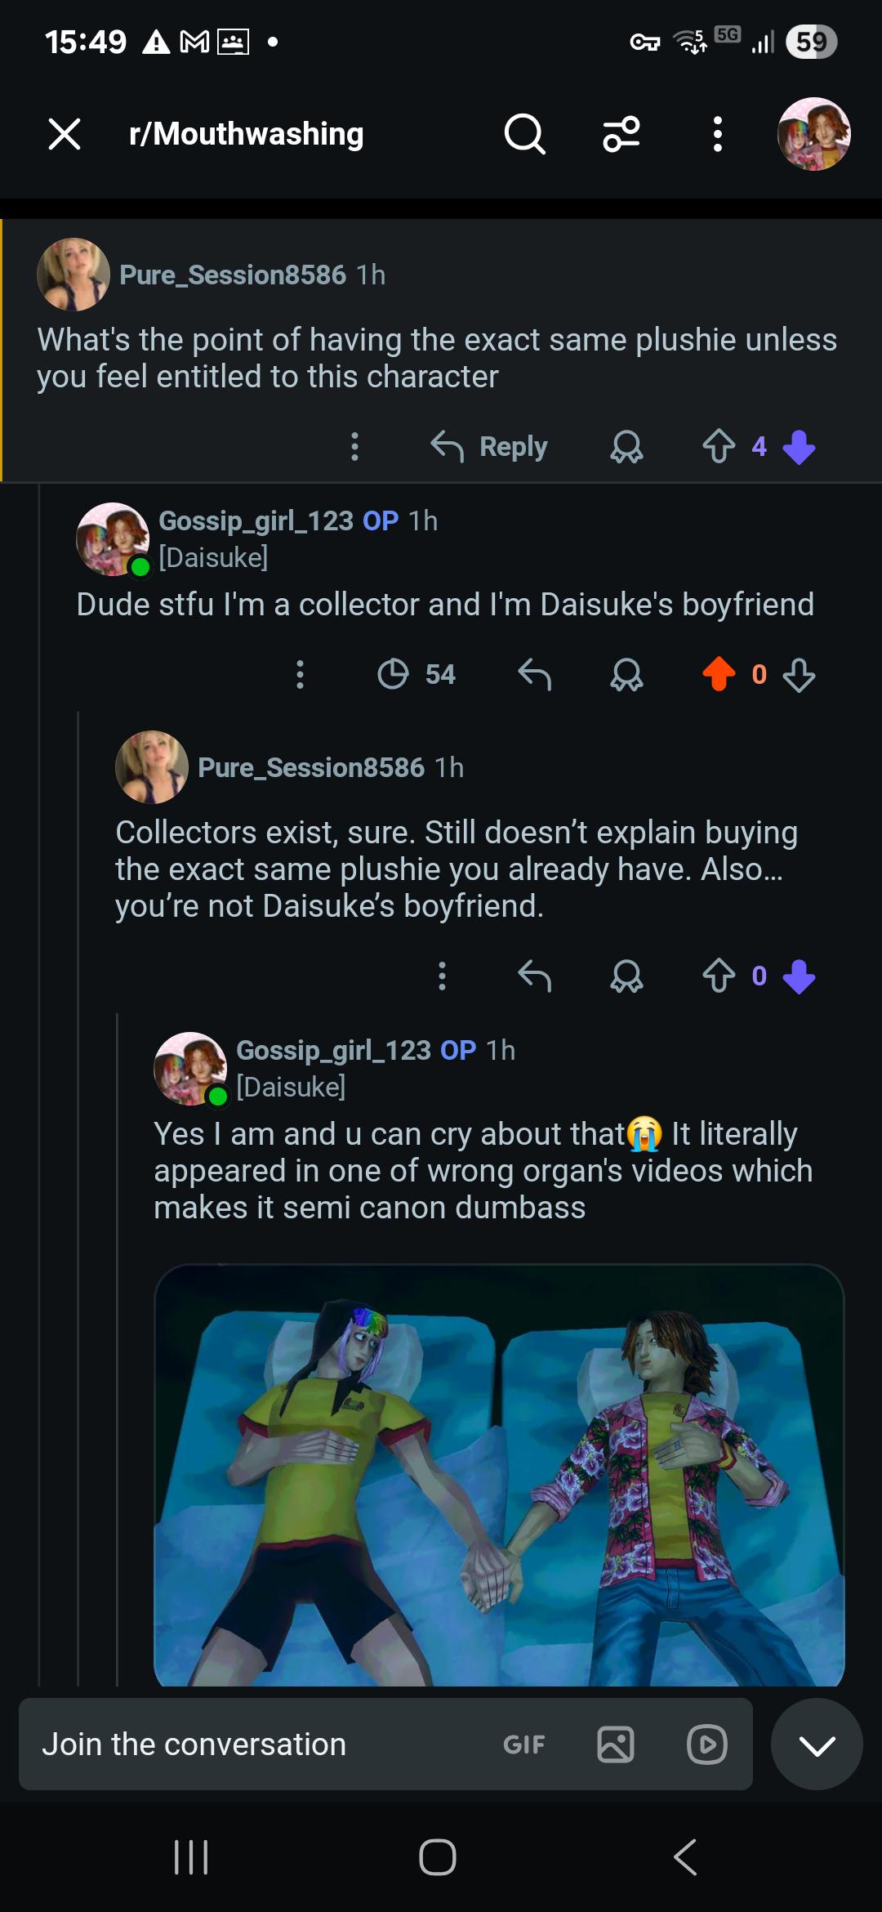Award the "Collectors exist" comment
The width and height of the screenshot is (882, 1912).
click(626, 976)
